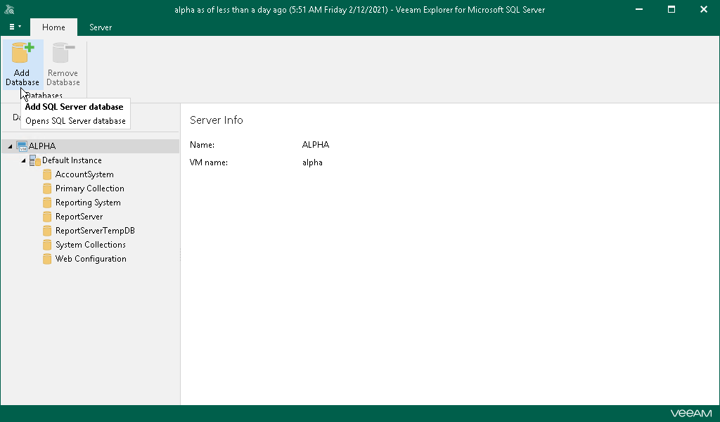720x422 pixels.
Task: Select the AccountSystem database name
Action: (84, 174)
